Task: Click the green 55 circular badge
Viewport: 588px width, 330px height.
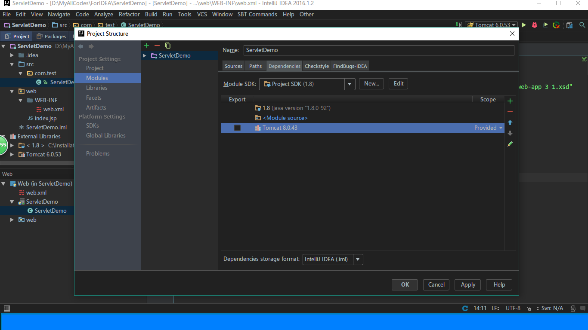Action: (x=3, y=145)
